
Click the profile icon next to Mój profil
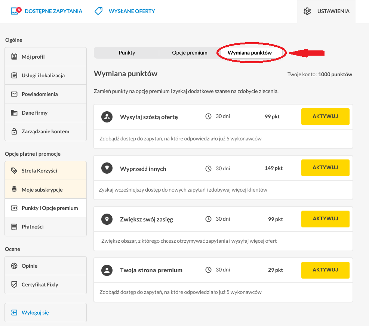(x=14, y=57)
